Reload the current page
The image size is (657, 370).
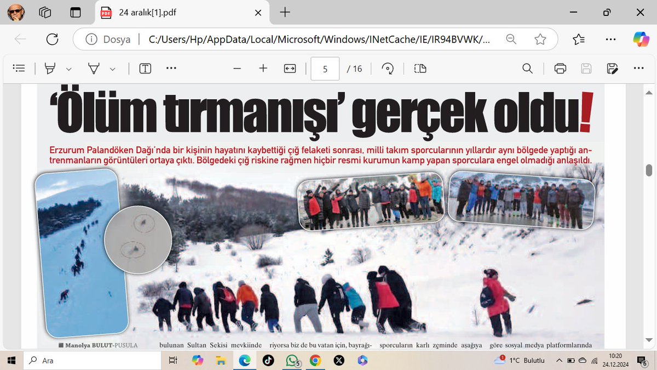(52, 39)
